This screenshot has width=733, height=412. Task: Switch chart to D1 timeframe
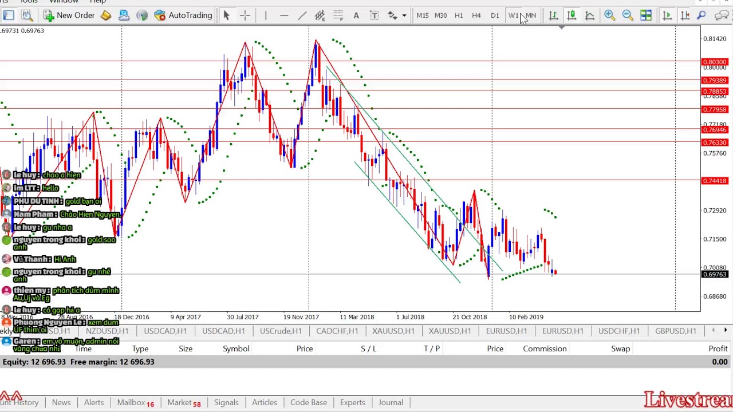click(x=495, y=15)
